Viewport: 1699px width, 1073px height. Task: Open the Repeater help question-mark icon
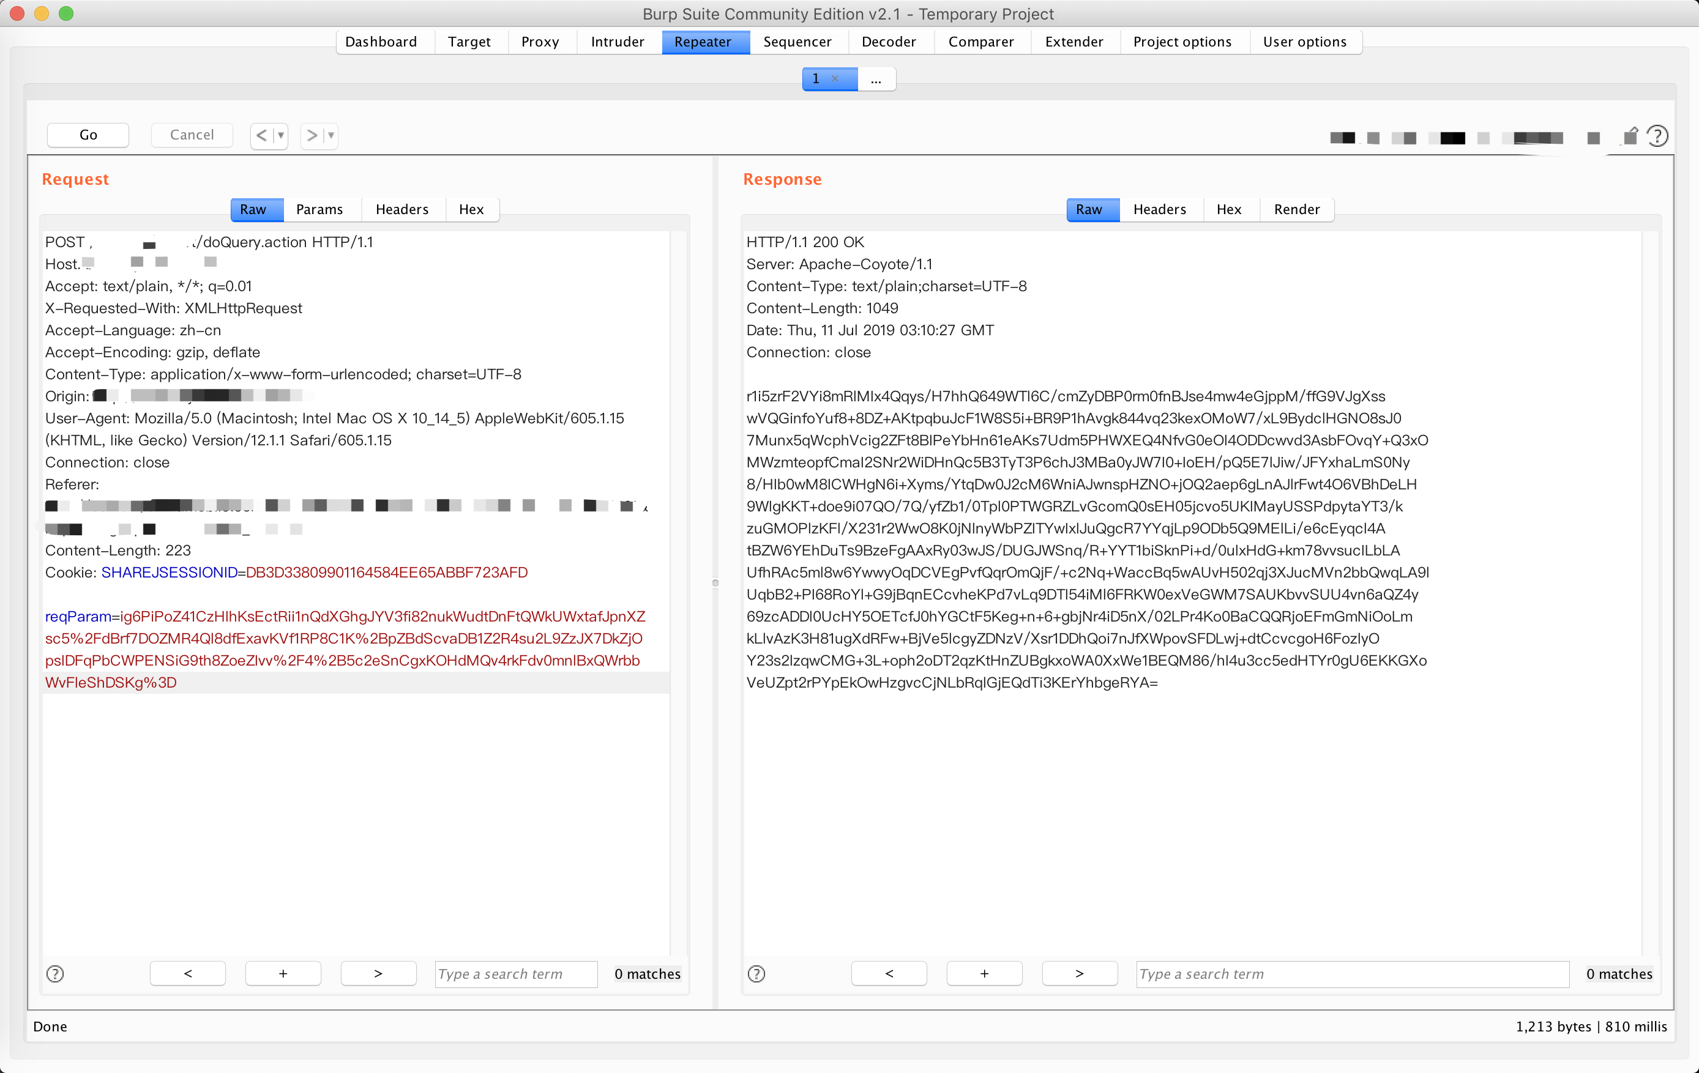click(1657, 135)
